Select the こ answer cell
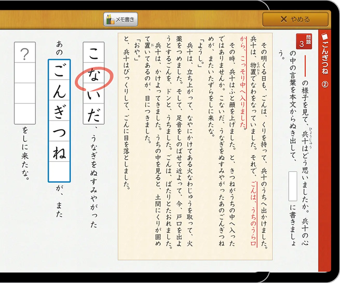Screen dimensions: 340x283 pos(93,52)
